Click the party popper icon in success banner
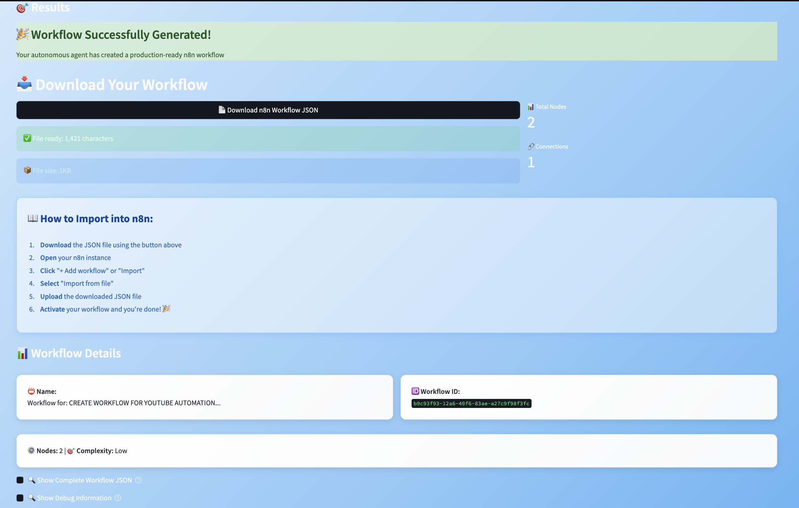This screenshot has width=799, height=508. click(x=22, y=34)
